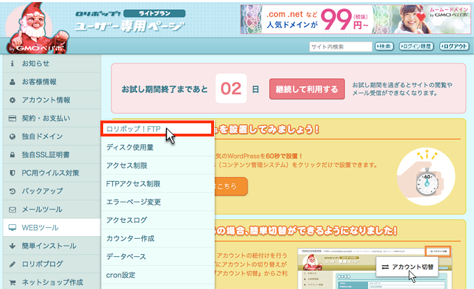The image size is (474, 289).
Task: Open the ロリポブログ sidebar menu
Action: [x=52, y=264]
